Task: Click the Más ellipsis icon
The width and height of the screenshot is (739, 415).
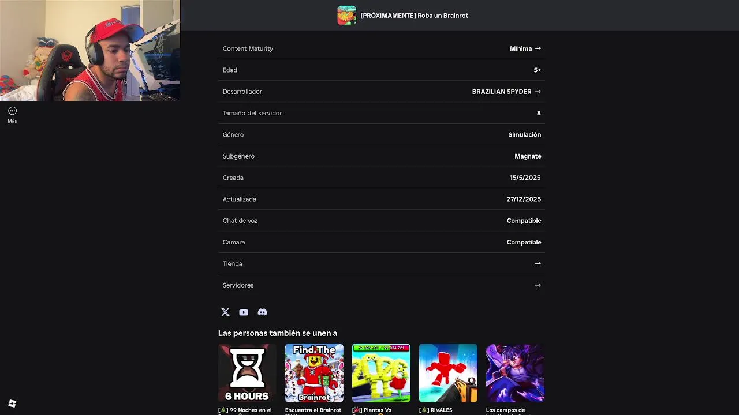Action: [x=12, y=111]
